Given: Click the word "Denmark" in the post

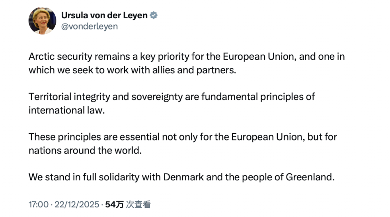Looking at the screenshot, I should (x=184, y=177).
